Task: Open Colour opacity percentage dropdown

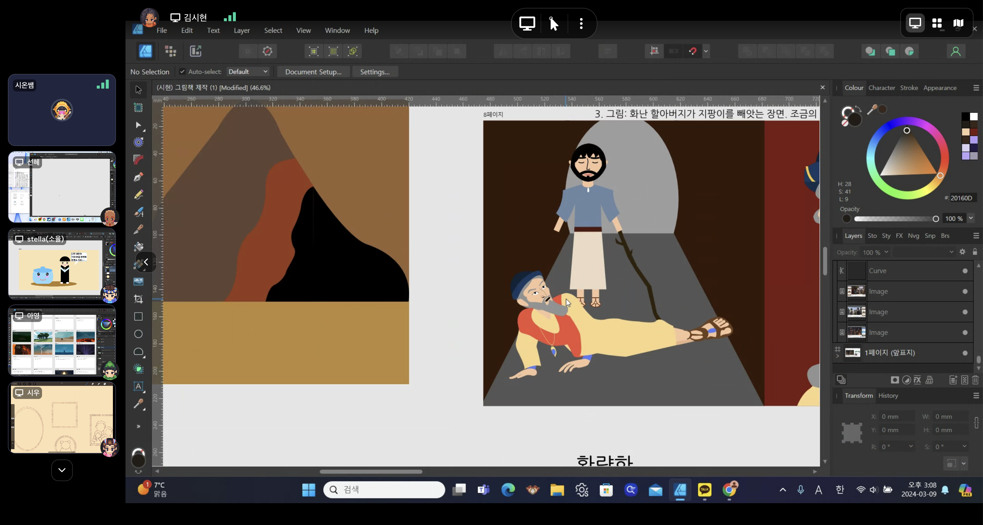Action: point(971,218)
